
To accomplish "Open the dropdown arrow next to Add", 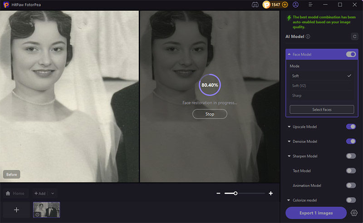I will [52, 193].
